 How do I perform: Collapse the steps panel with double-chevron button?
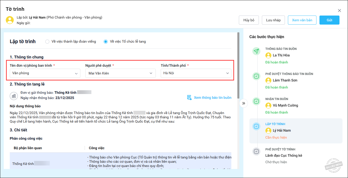click(x=244, y=103)
